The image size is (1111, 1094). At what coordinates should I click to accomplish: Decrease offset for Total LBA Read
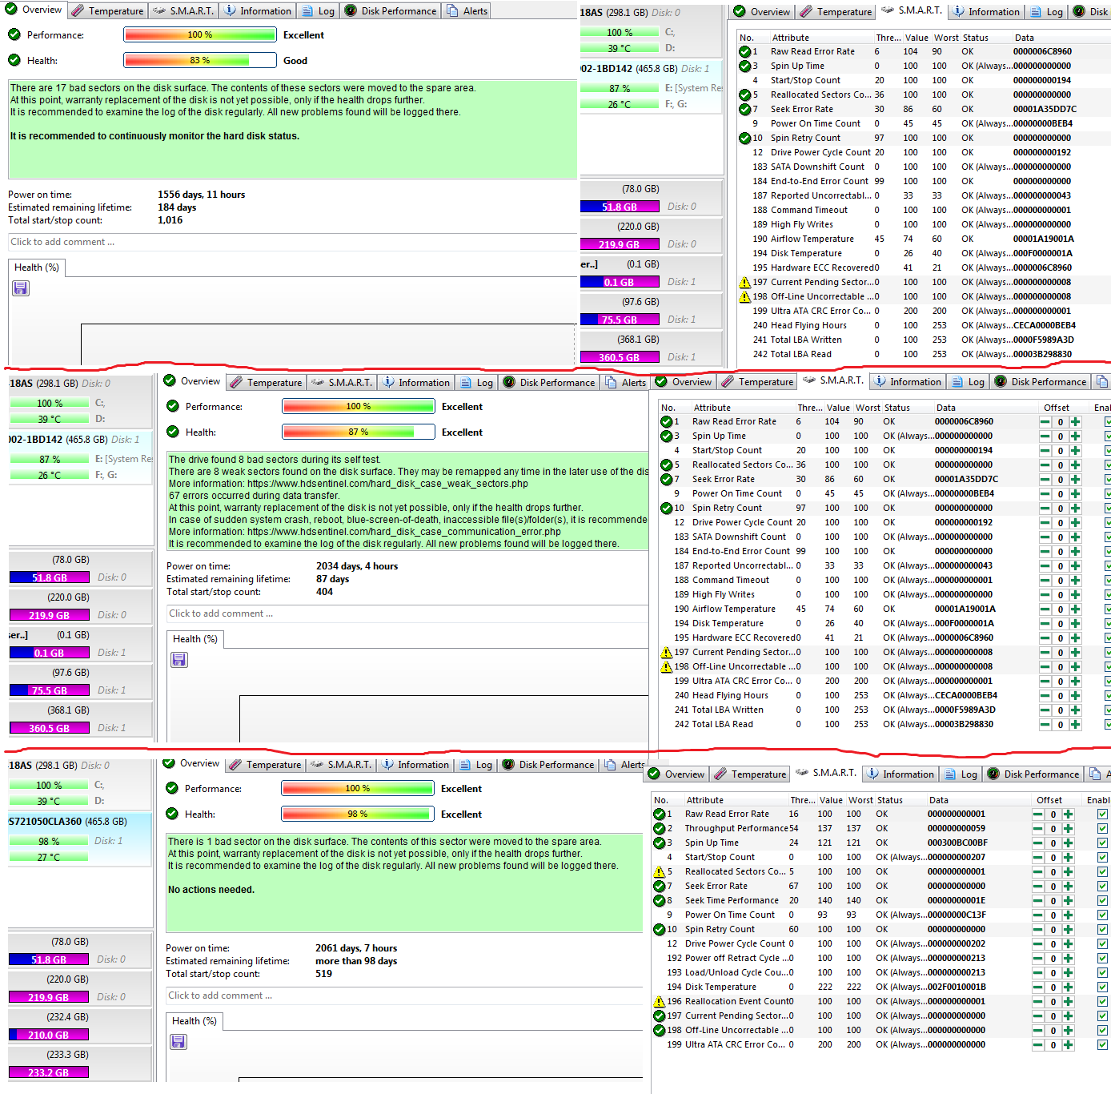click(x=1045, y=724)
